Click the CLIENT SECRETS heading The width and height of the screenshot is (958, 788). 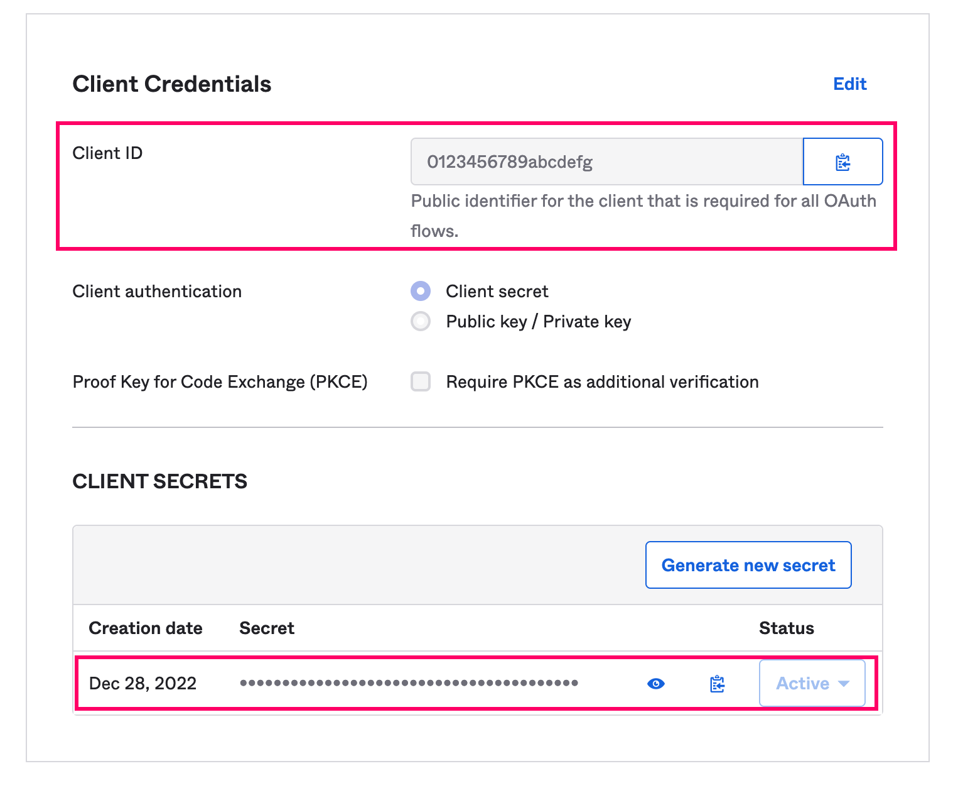(x=160, y=481)
